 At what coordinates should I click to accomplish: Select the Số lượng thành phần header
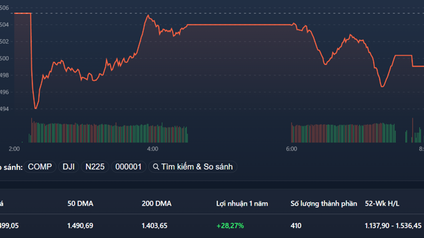(x=324, y=204)
